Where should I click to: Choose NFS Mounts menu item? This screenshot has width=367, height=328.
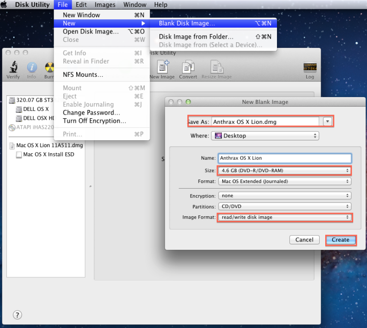point(102,75)
